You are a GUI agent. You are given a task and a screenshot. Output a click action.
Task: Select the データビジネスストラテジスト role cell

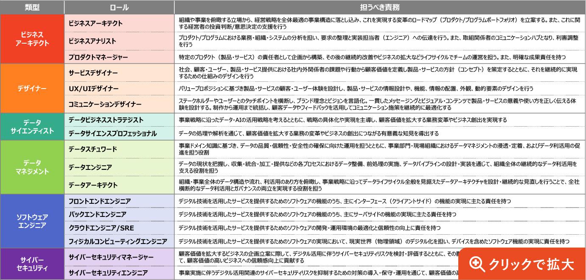point(119,120)
